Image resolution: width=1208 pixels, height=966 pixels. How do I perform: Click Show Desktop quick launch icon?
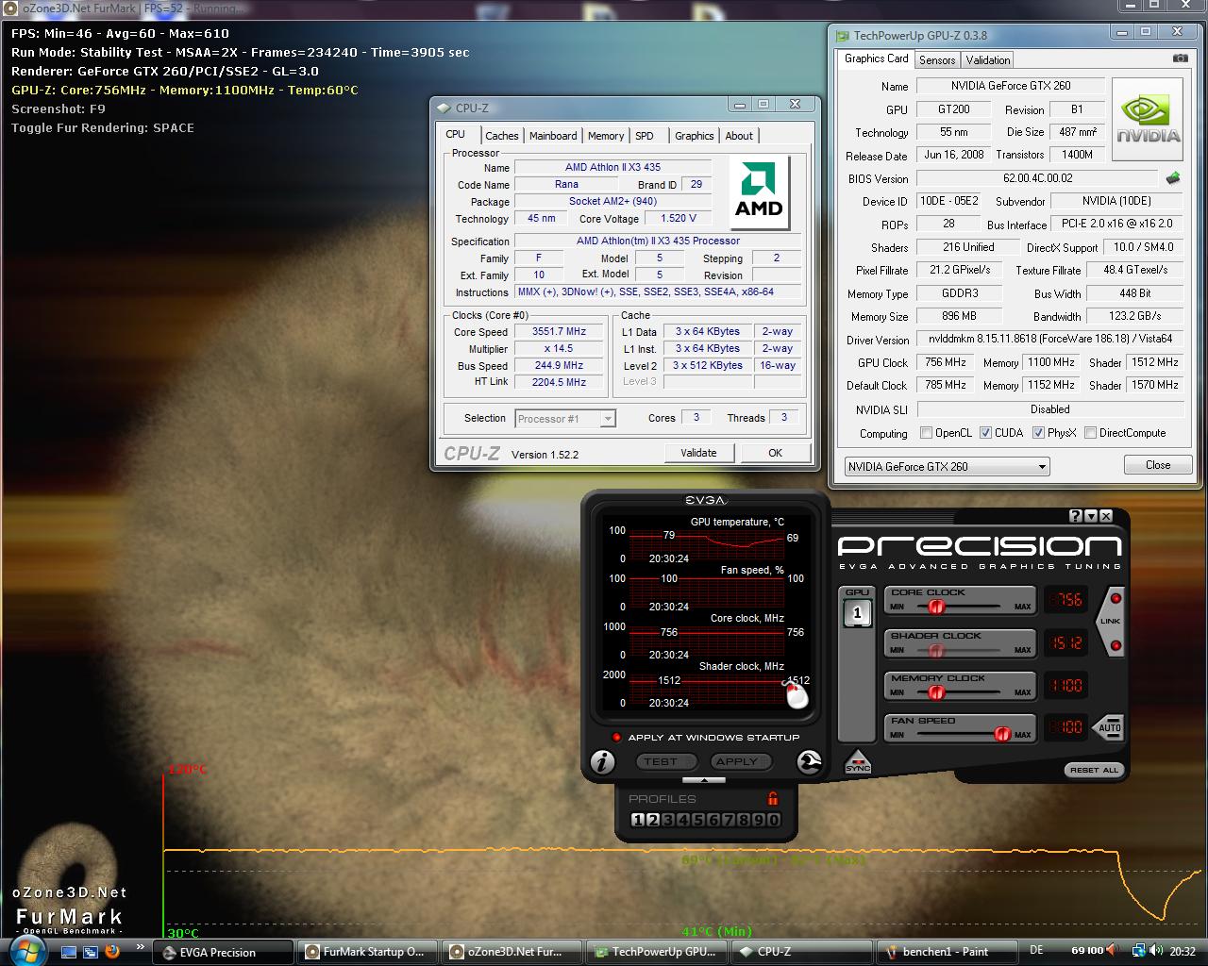68,951
